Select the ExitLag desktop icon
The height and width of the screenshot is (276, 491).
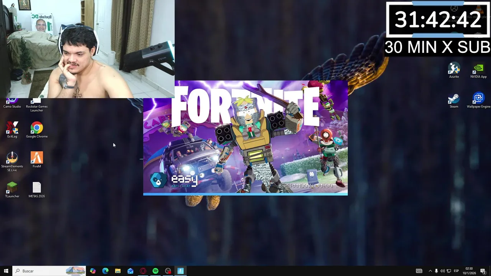pos(12,130)
